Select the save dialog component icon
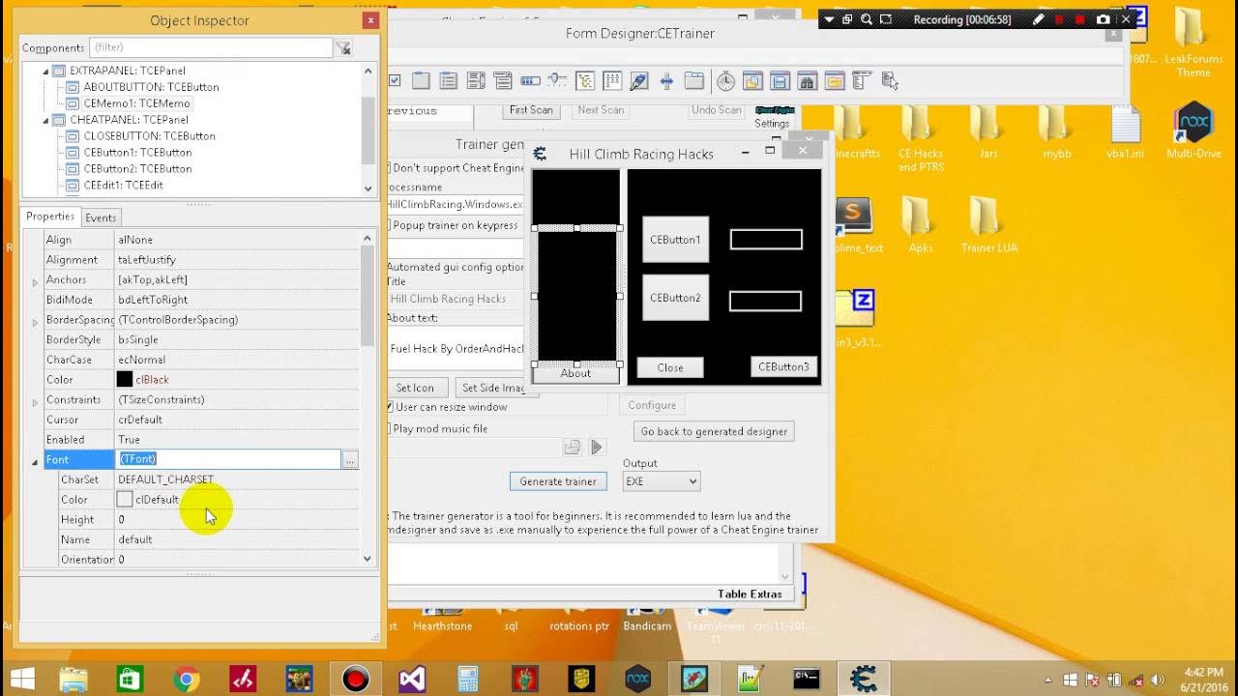The height and width of the screenshot is (696, 1238). [780, 81]
